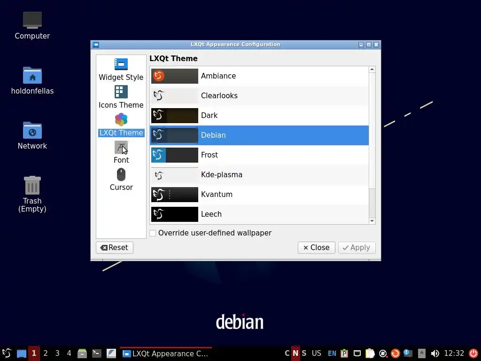This screenshot has height=361, width=481.
Task: Open the volume control speaker icon
Action: coord(434,353)
